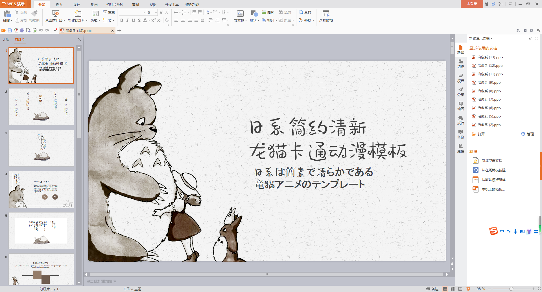This screenshot has width=542, height=292.
Task: Click the Open folder icon in quick access bar
Action: coord(4,30)
